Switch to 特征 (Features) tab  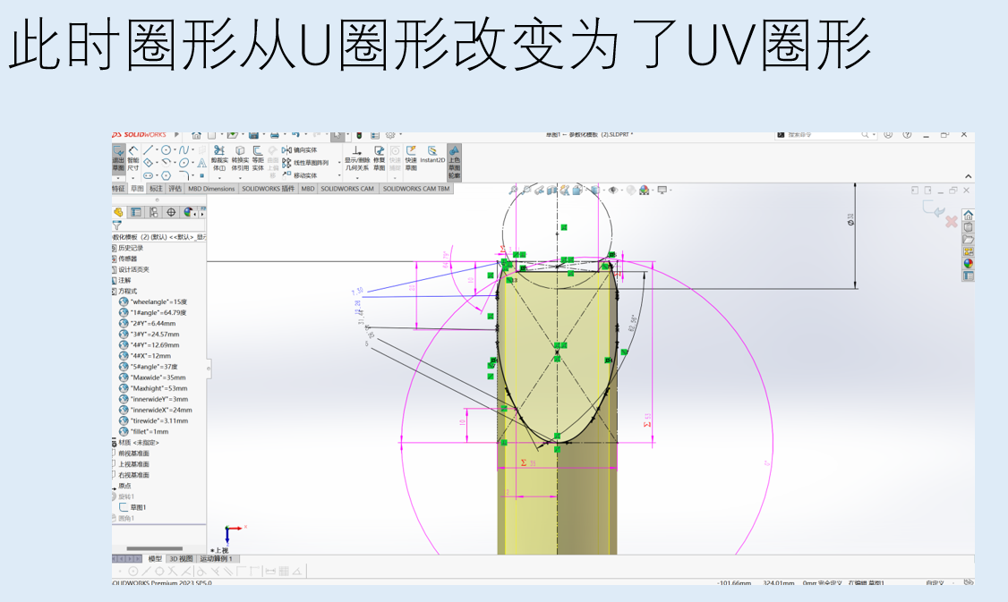(x=118, y=189)
